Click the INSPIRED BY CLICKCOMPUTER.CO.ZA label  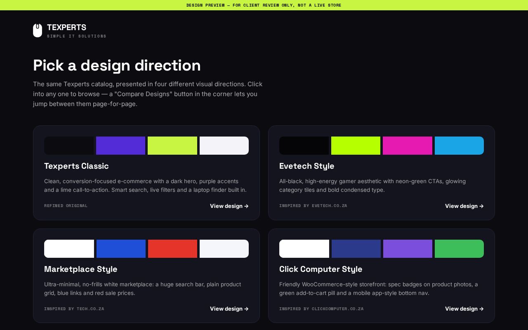(x=321, y=309)
